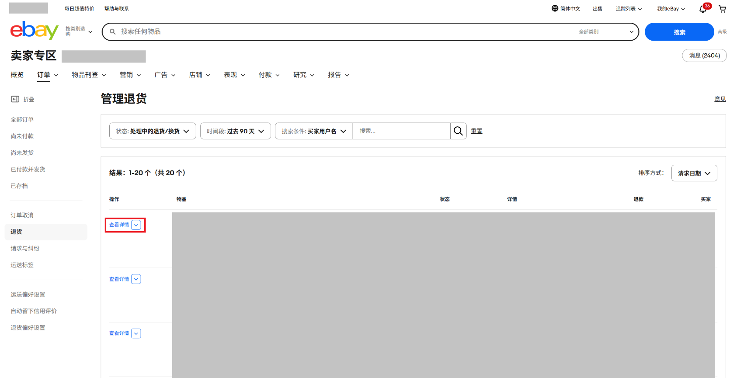This screenshot has width=737, height=378.
Task: Open the 消息 (2404) messages button
Action: [x=704, y=55]
